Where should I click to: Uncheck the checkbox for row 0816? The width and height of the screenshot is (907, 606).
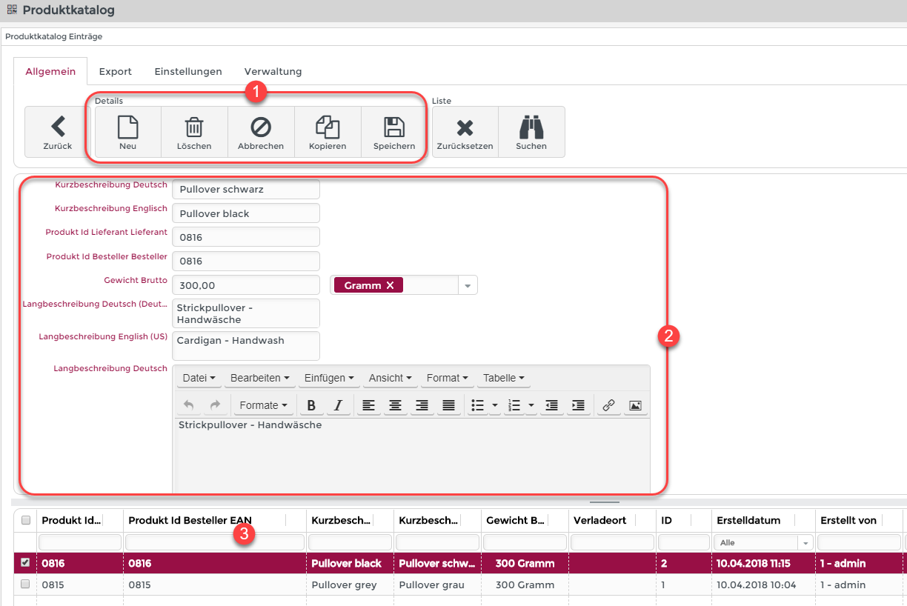[26, 563]
